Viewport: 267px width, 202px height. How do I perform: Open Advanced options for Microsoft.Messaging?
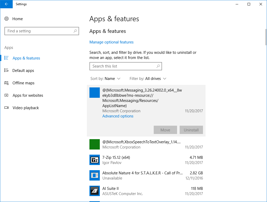tap(118, 116)
